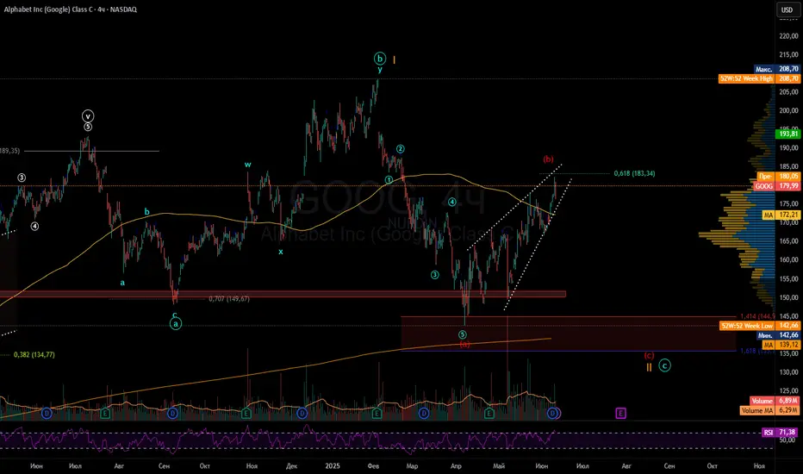Click the Фев month label on time axis
803x474 pixels.
pos(373,465)
